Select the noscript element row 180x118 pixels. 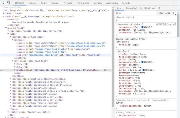coord(13,19)
